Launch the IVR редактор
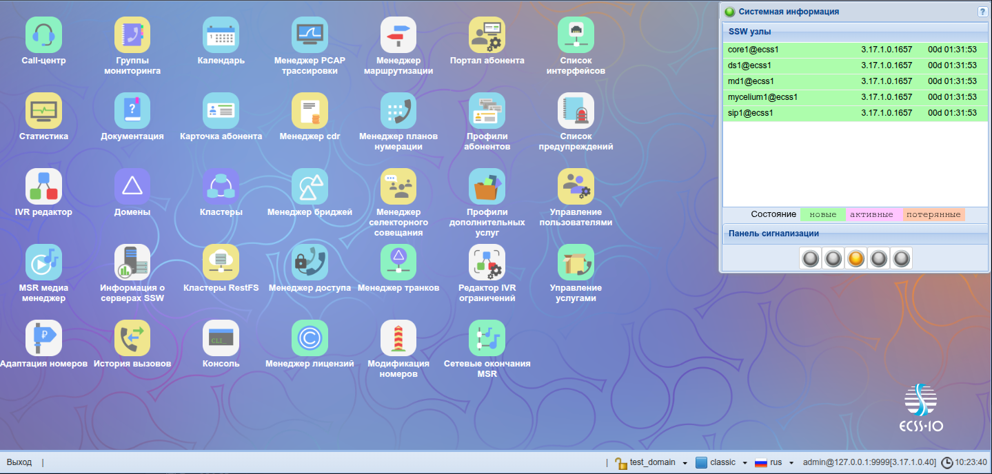992x474 pixels. [43, 187]
